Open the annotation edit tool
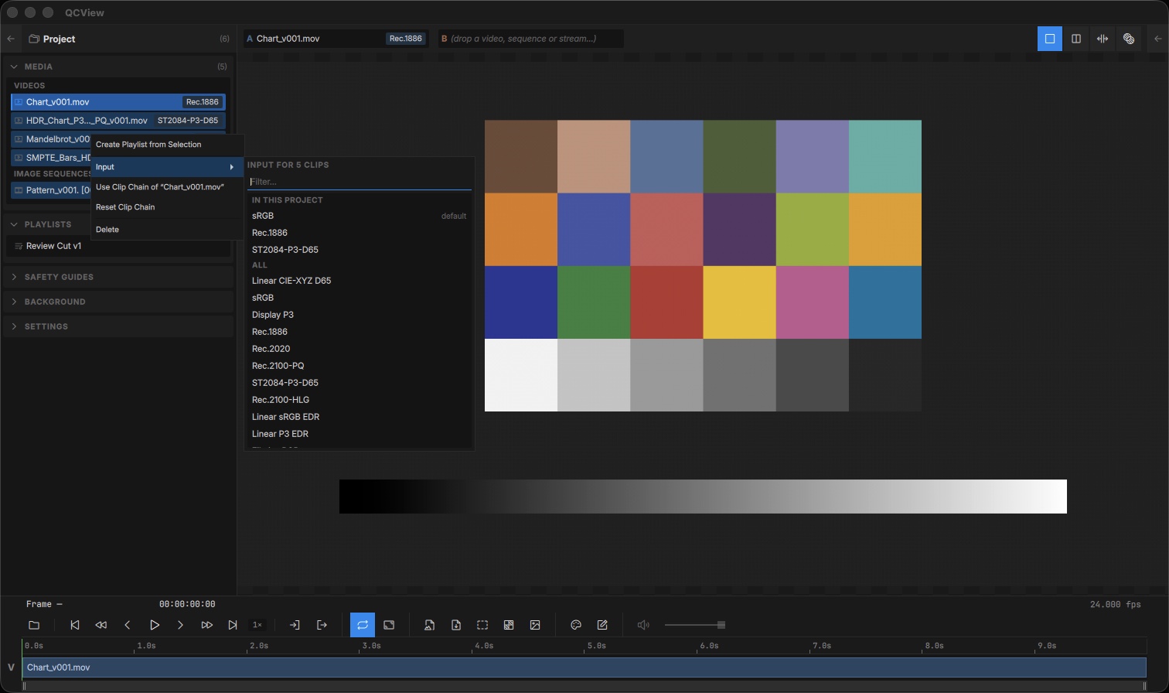Viewport: 1169px width, 693px height. click(x=602, y=625)
